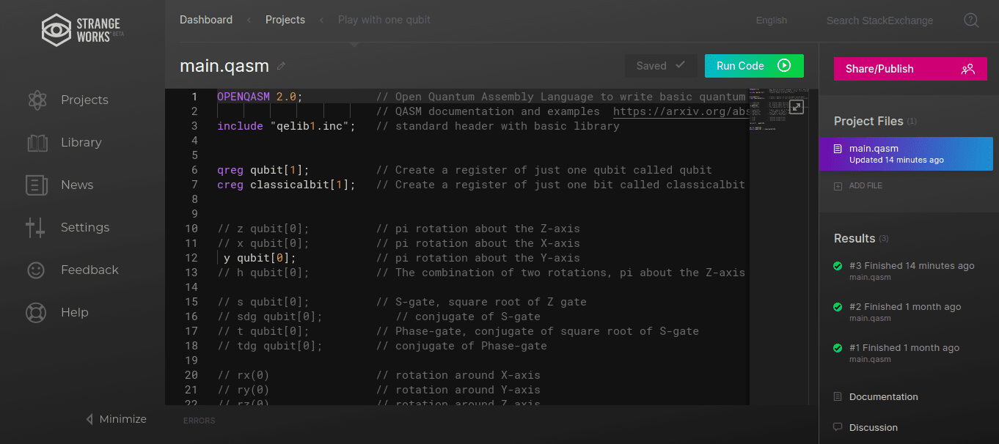Click the pencil icon to rename main.qasm

(281, 66)
